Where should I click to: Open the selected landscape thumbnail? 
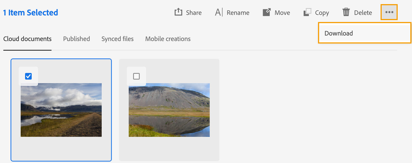point(61,110)
